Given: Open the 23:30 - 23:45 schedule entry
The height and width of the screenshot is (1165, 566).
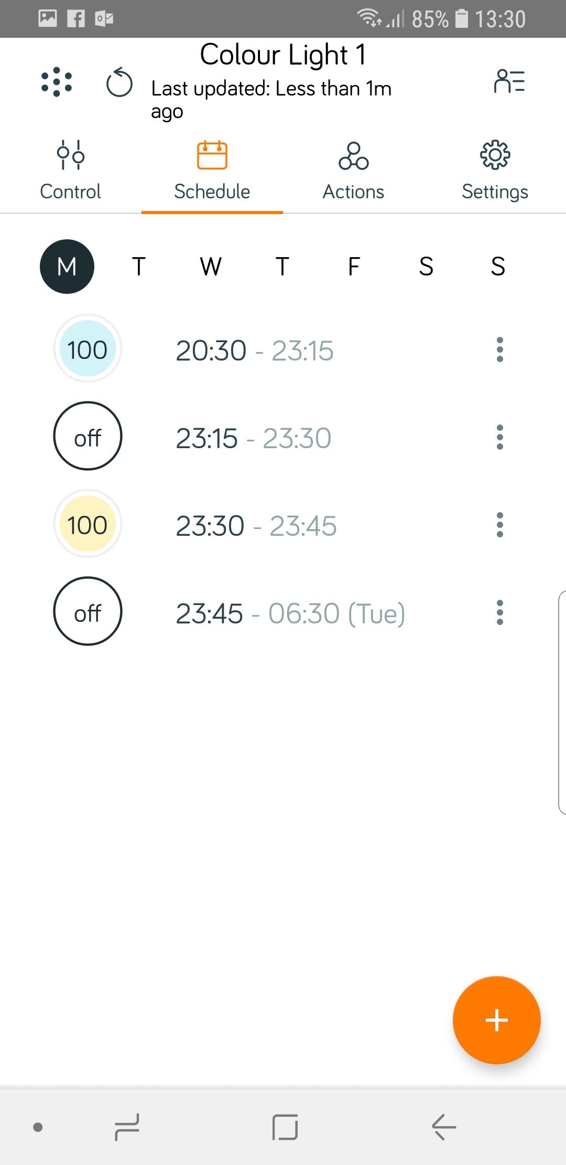Looking at the screenshot, I should (256, 525).
